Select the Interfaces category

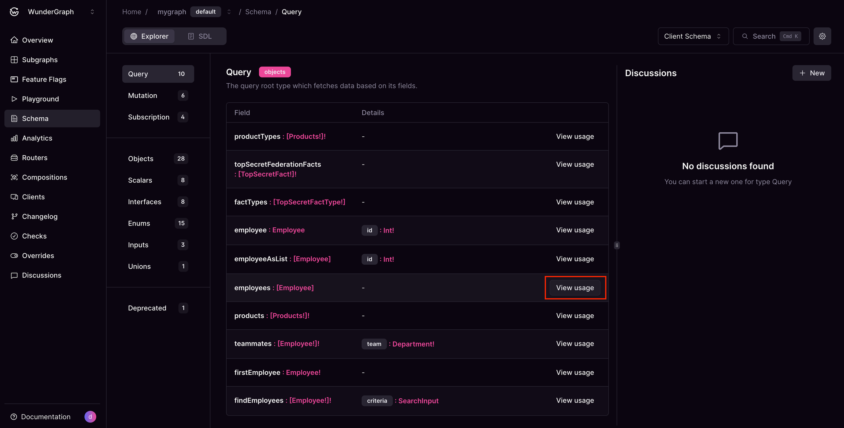pyautogui.click(x=158, y=202)
